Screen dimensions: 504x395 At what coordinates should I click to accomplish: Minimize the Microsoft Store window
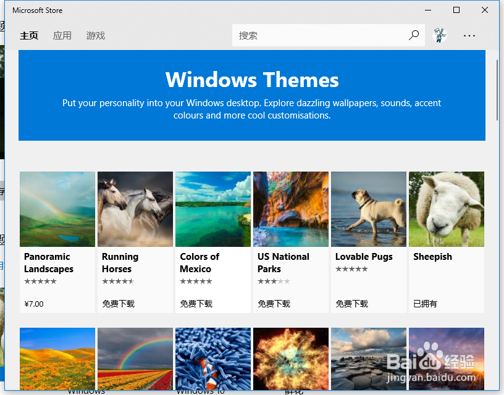tap(428, 10)
